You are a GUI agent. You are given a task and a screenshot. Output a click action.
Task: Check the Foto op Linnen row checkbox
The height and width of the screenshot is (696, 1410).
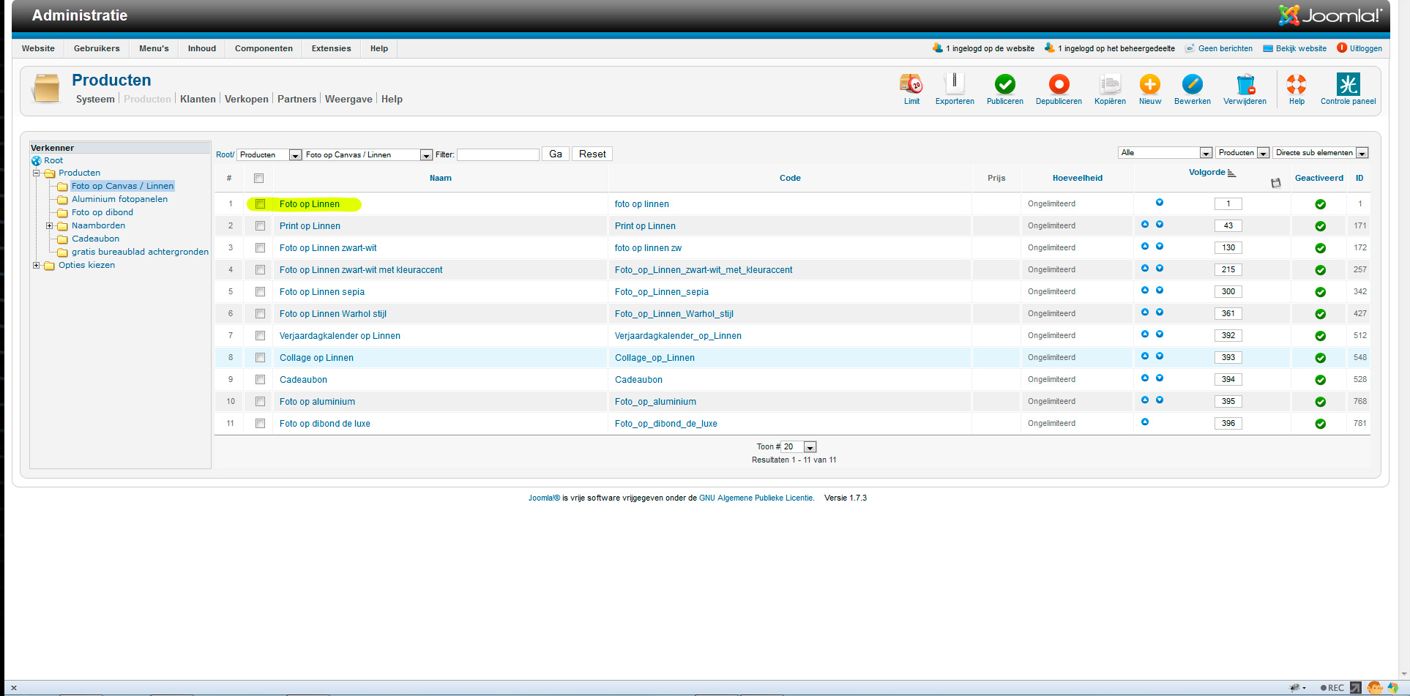coord(260,204)
